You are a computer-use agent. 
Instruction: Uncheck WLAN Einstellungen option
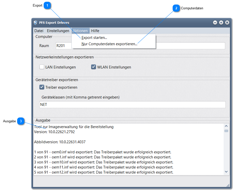click(94, 67)
